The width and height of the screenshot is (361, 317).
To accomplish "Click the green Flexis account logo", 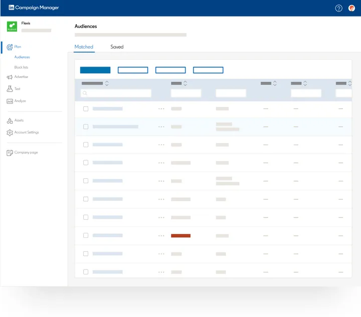I will tap(12, 27).
